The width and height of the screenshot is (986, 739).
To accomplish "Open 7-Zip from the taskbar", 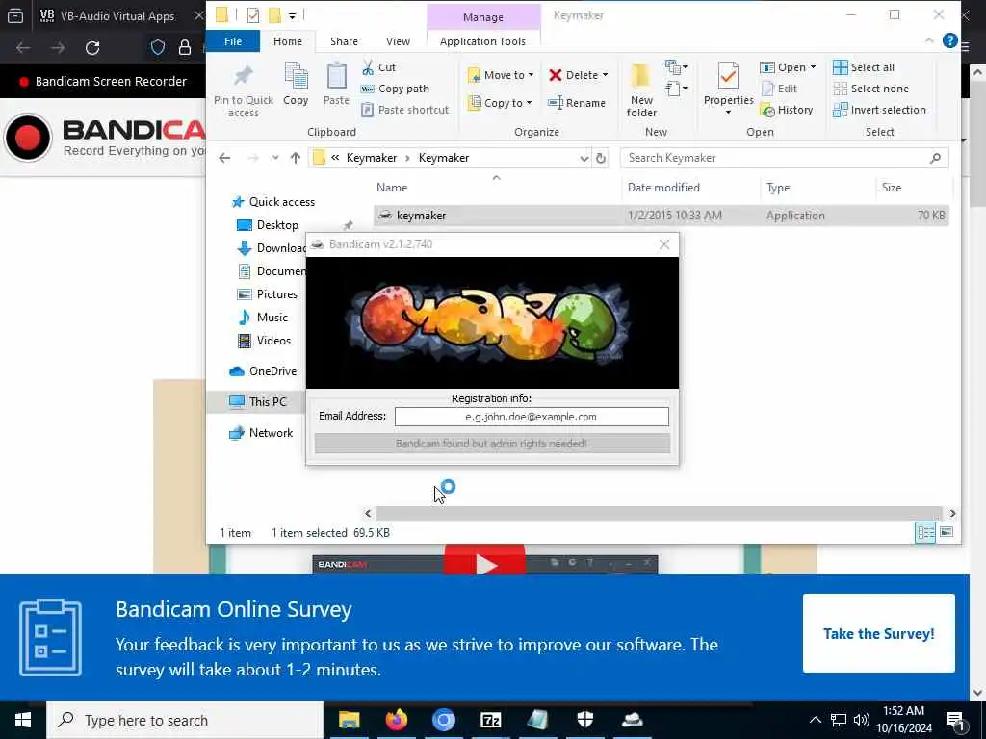I will point(490,720).
